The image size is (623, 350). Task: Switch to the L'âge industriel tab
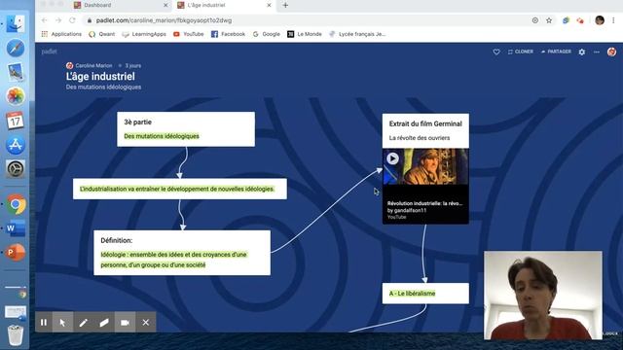(205, 5)
